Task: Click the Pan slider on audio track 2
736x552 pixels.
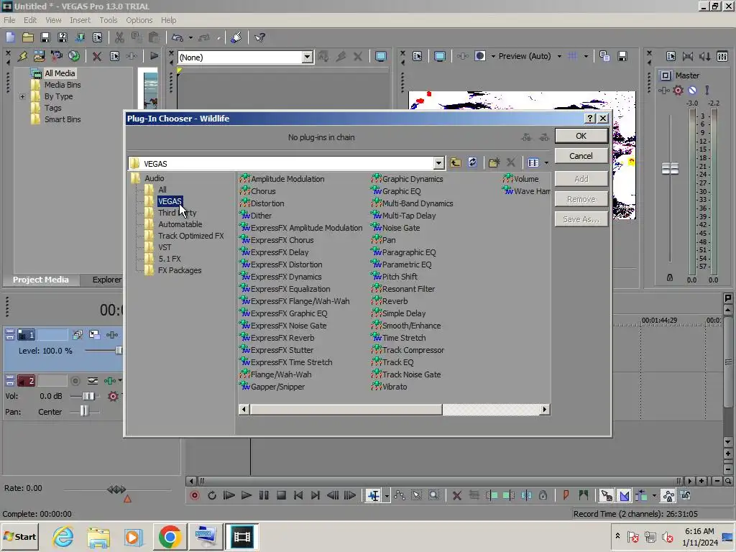Action: (x=84, y=412)
